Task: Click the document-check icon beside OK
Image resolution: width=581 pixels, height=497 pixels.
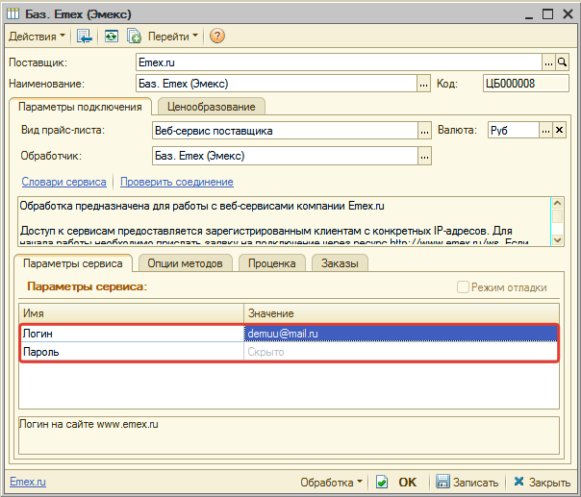Action: click(382, 482)
